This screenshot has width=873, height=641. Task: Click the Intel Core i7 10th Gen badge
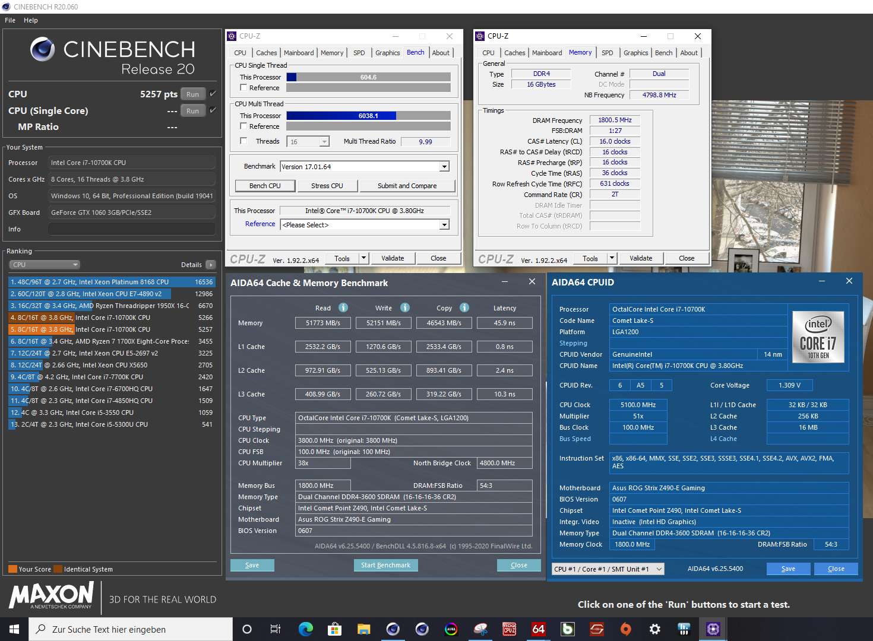click(818, 336)
